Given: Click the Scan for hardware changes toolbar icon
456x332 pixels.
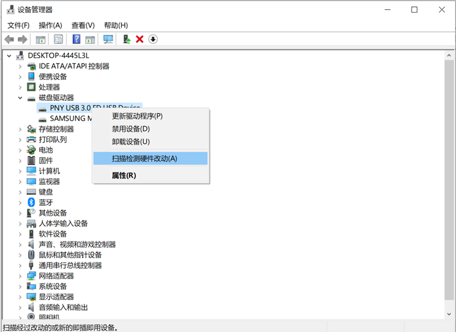Looking at the screenshot, I should 108,39.
